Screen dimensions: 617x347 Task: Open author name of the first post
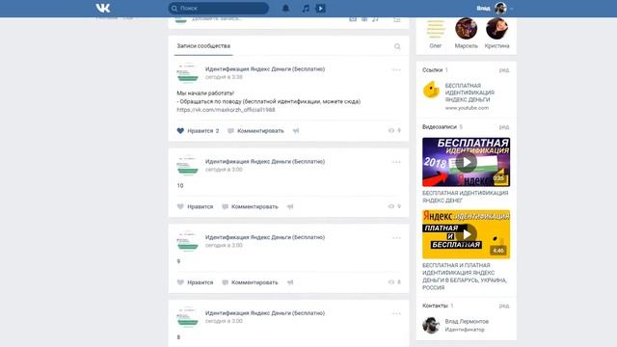[265, 68]
